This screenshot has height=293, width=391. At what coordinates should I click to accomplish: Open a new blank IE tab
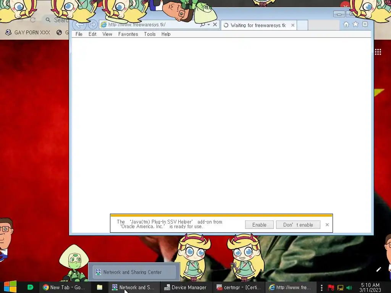302,25
